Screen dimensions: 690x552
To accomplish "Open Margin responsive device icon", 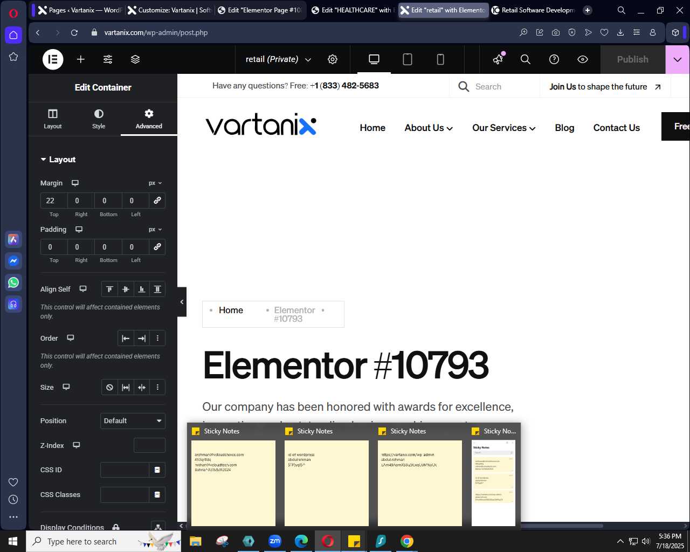I will point(75,183).
